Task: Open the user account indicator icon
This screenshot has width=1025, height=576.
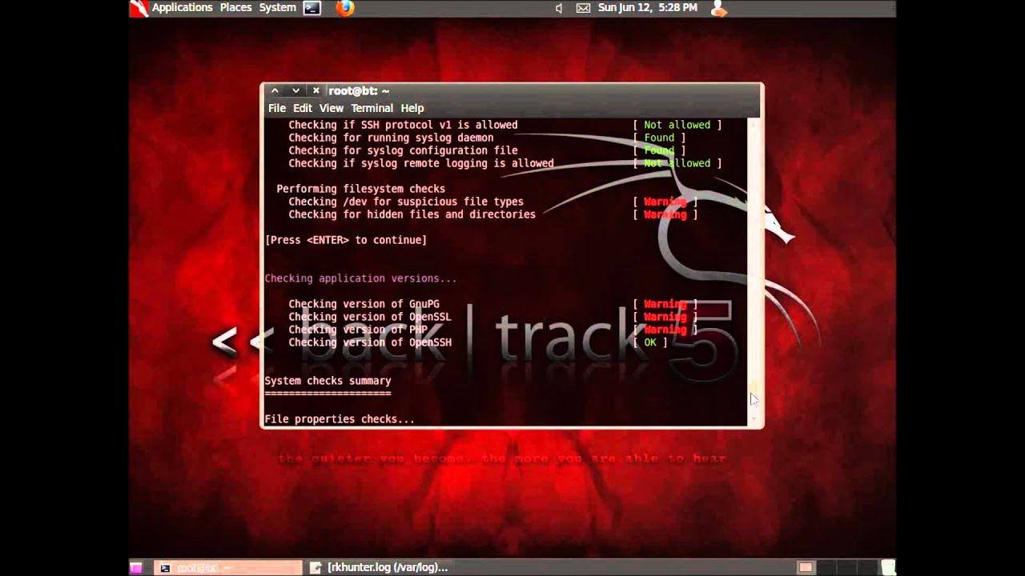Action: pos(718,8)
